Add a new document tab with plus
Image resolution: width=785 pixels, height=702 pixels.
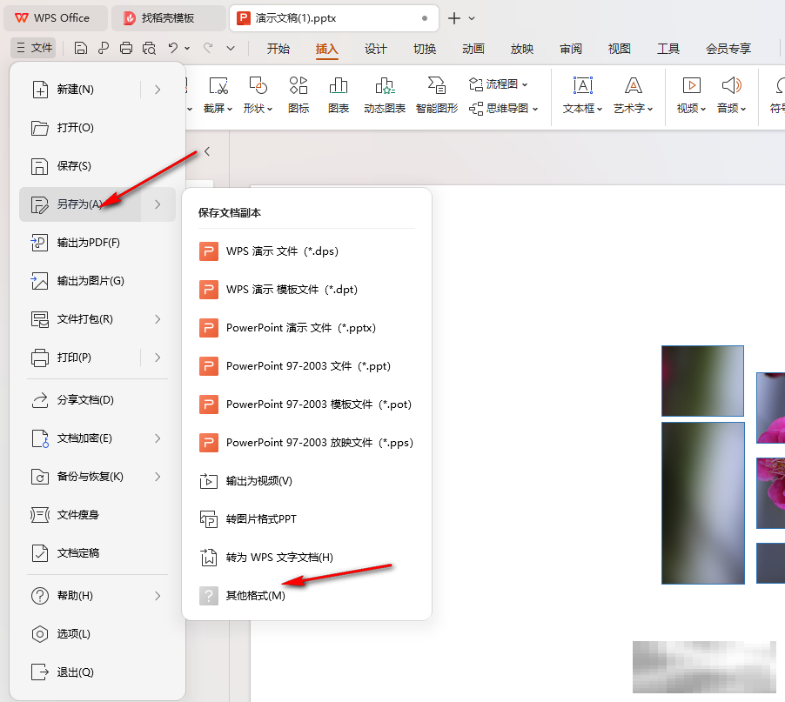454,18
